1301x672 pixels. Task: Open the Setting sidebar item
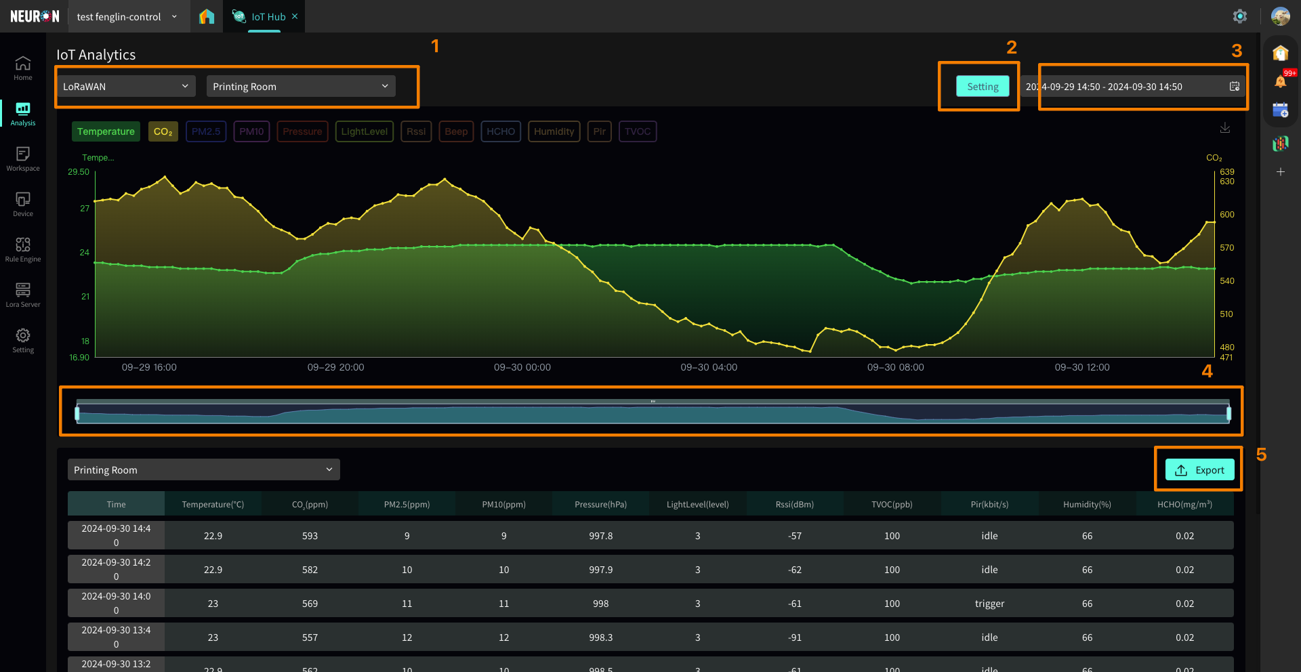click(23, 341)
